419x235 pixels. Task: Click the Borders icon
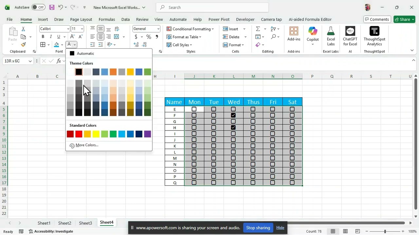43,45
